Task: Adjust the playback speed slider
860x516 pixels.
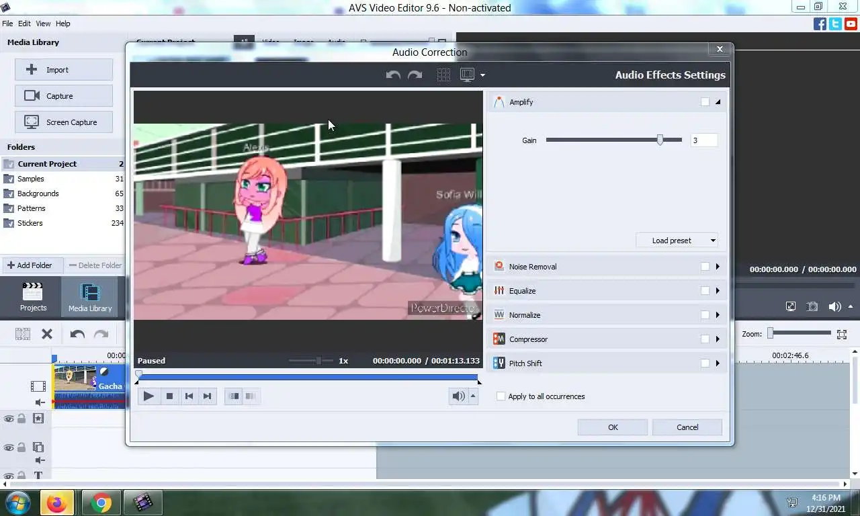Action: (318, 361)
